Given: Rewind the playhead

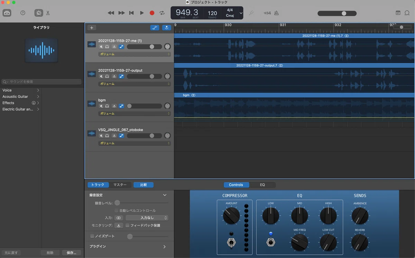Looking at the screenshot, I should click(x=111, y=13).
